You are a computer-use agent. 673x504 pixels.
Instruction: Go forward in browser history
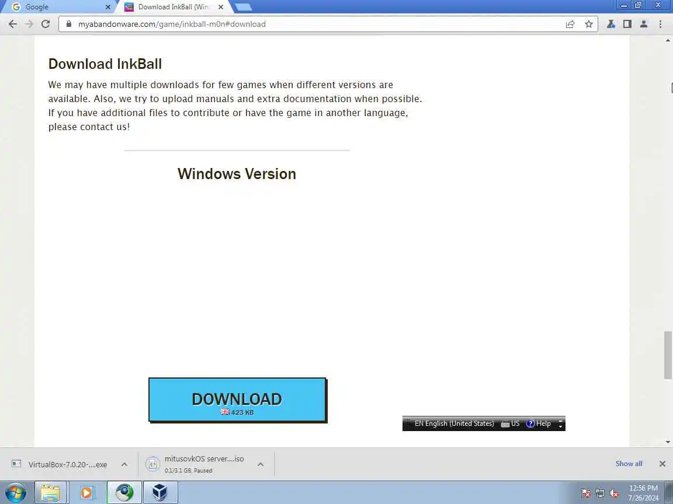[x=29, y=24]
